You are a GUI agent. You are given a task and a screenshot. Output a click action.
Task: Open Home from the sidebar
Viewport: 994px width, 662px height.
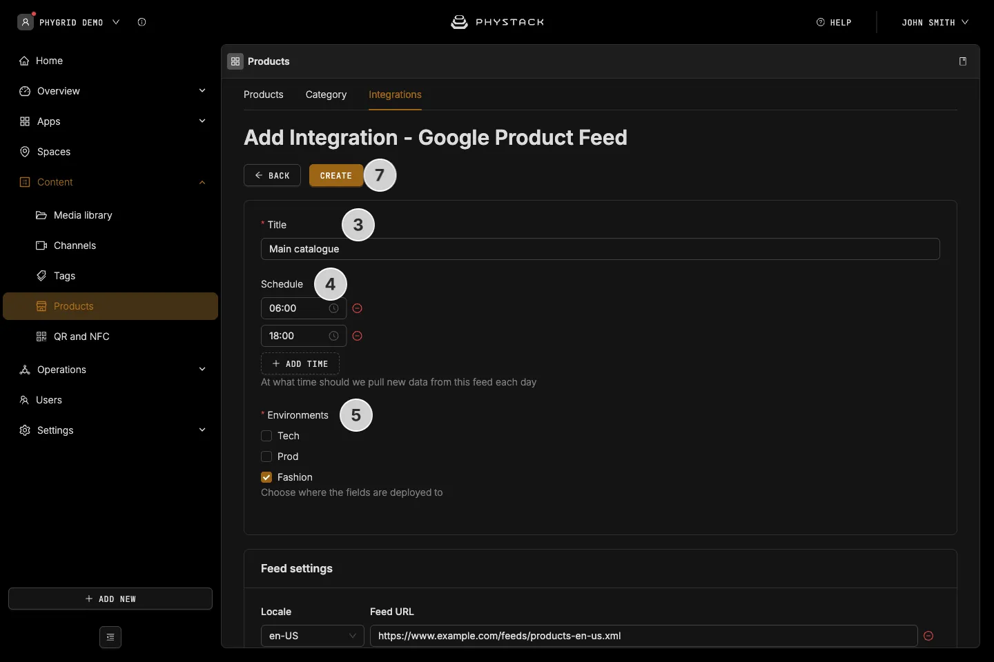[x=110, y=61]
